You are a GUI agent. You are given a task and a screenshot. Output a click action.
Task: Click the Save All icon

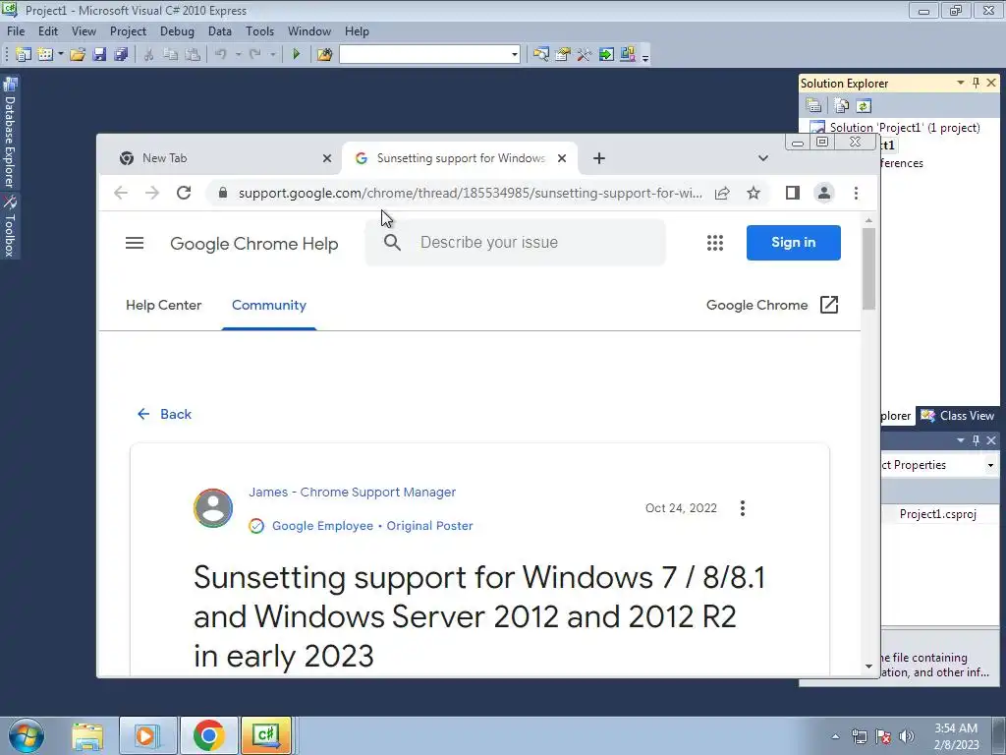(x=121, y=55)
